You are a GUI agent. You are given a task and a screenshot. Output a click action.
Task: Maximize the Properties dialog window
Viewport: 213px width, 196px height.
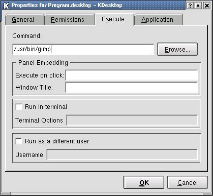pyautogui.click(x=198, y=6)
